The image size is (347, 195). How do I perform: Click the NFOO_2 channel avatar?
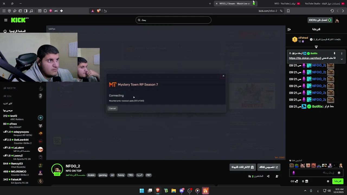click(x=57, y=169)
